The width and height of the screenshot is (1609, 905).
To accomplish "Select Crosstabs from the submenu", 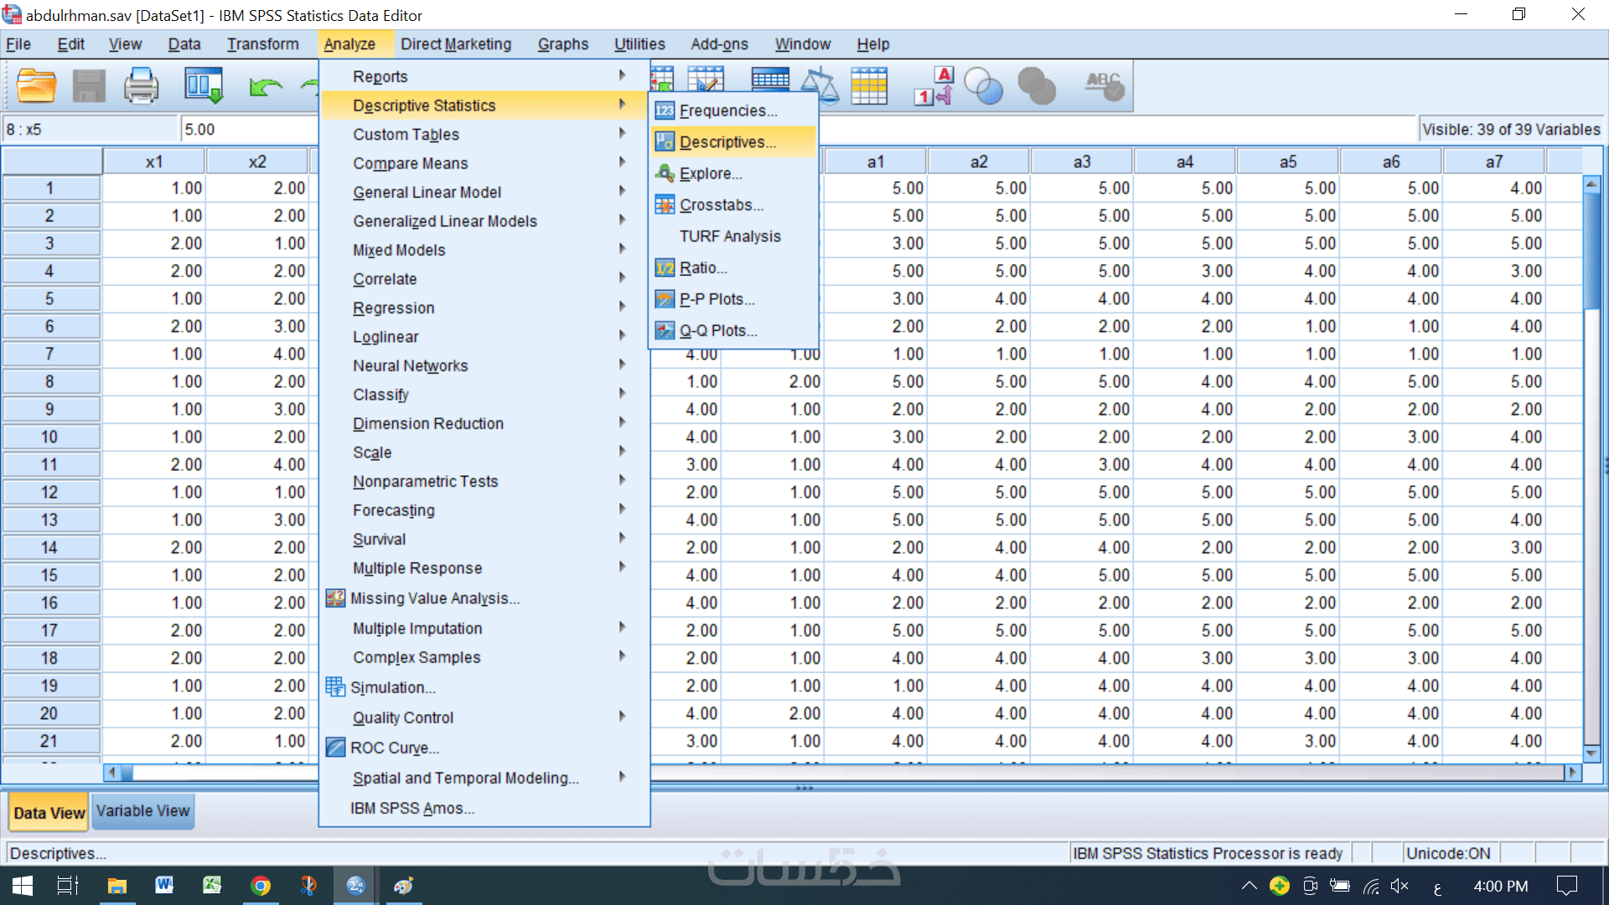I will pos(721,205).
